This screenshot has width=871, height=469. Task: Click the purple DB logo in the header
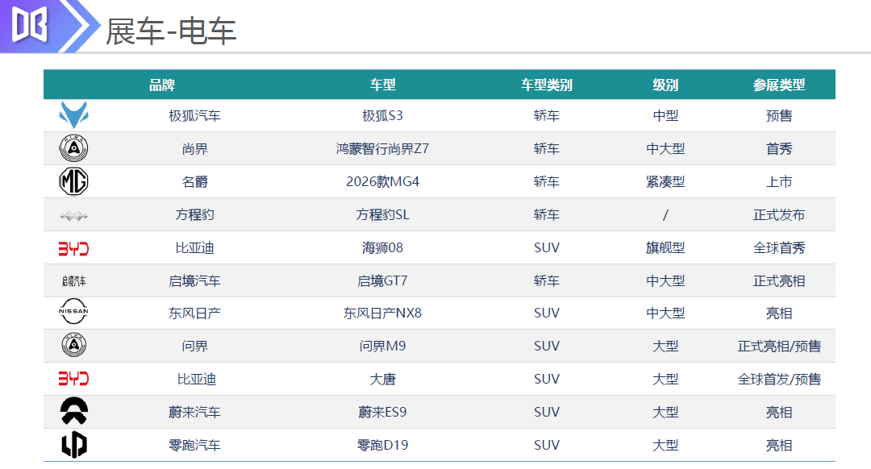click(x=30, y=26)
